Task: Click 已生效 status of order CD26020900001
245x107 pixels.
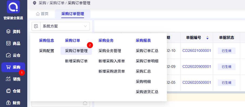Action: pos(227,67)
